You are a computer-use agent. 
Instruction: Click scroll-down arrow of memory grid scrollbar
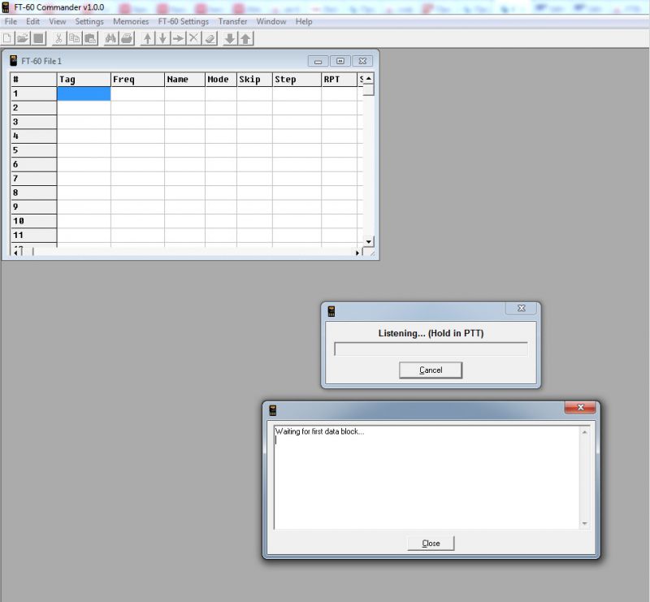point(369,241)
